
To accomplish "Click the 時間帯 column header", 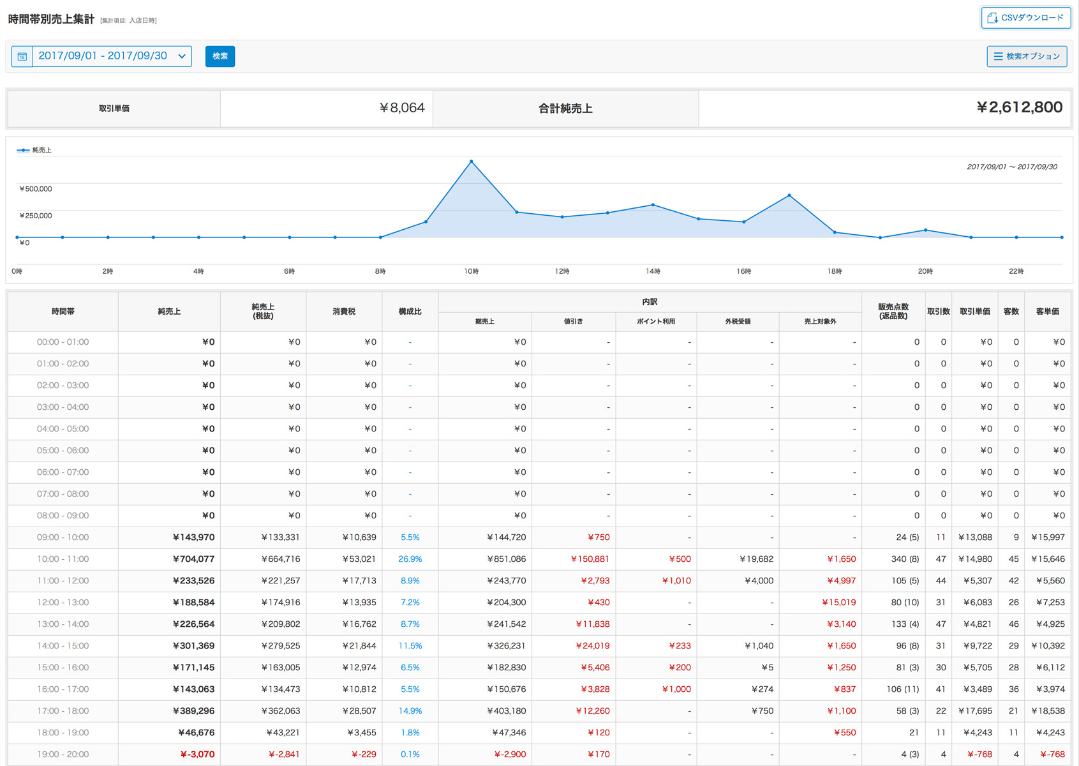I will pyautogui.click(x=63, y=312).
